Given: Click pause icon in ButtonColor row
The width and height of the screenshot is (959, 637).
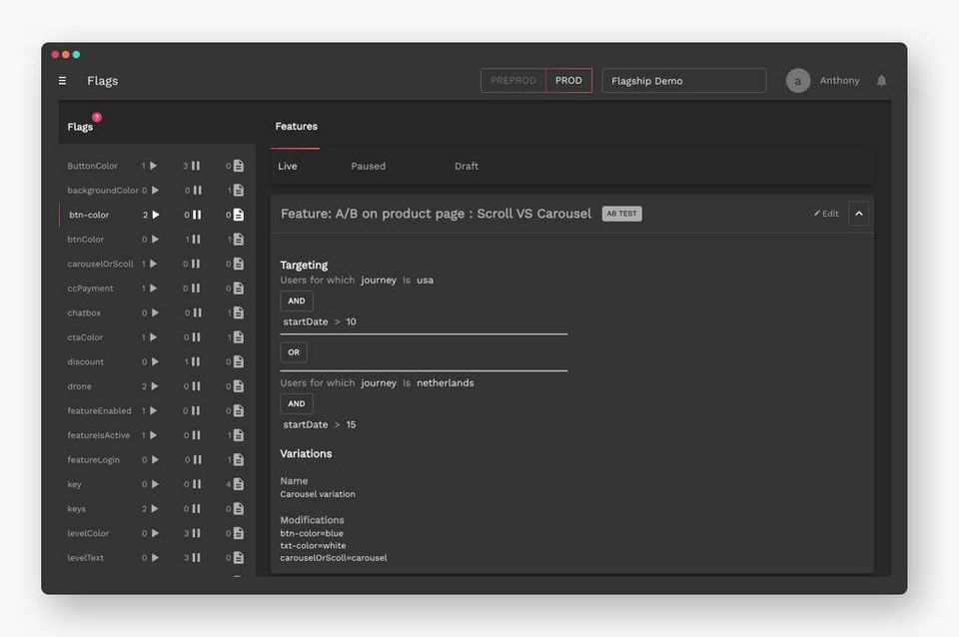Looking at the screenshot, I should pyautogui.click(x=196, y=166).
